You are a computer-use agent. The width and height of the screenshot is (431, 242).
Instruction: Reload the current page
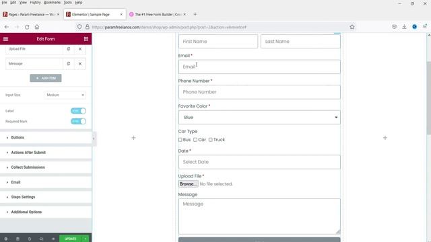tap(27, 27)
